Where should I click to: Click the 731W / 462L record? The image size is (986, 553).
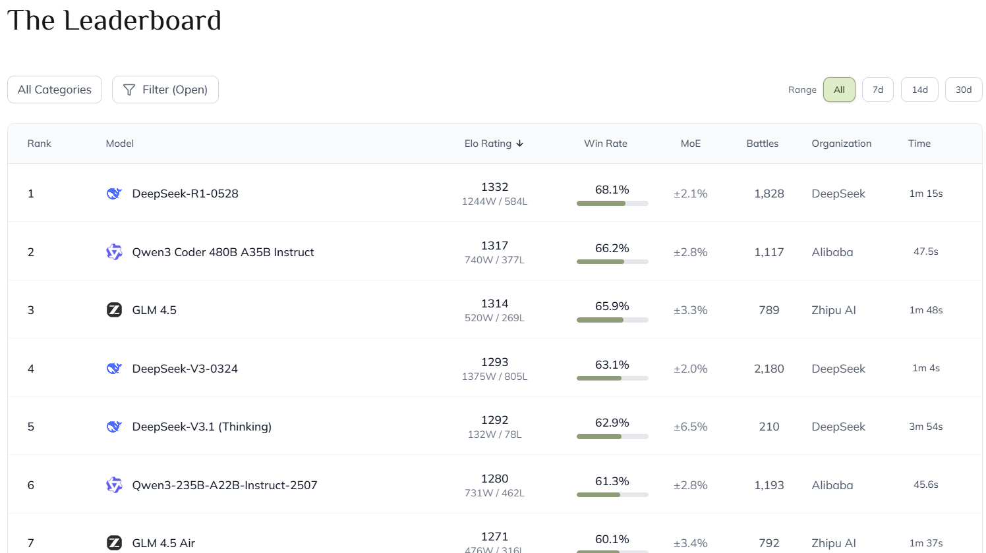(495, 493)
